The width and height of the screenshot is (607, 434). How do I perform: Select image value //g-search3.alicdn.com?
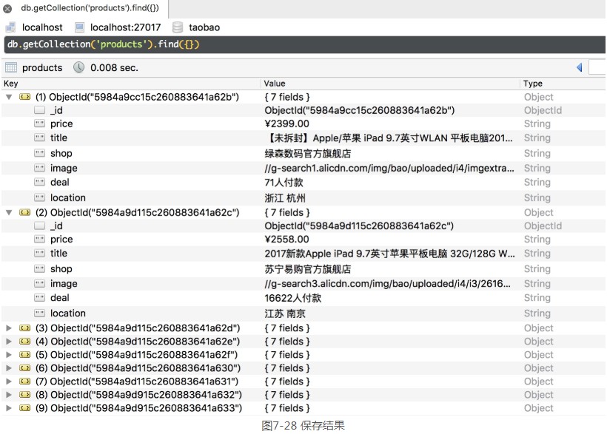387,284
